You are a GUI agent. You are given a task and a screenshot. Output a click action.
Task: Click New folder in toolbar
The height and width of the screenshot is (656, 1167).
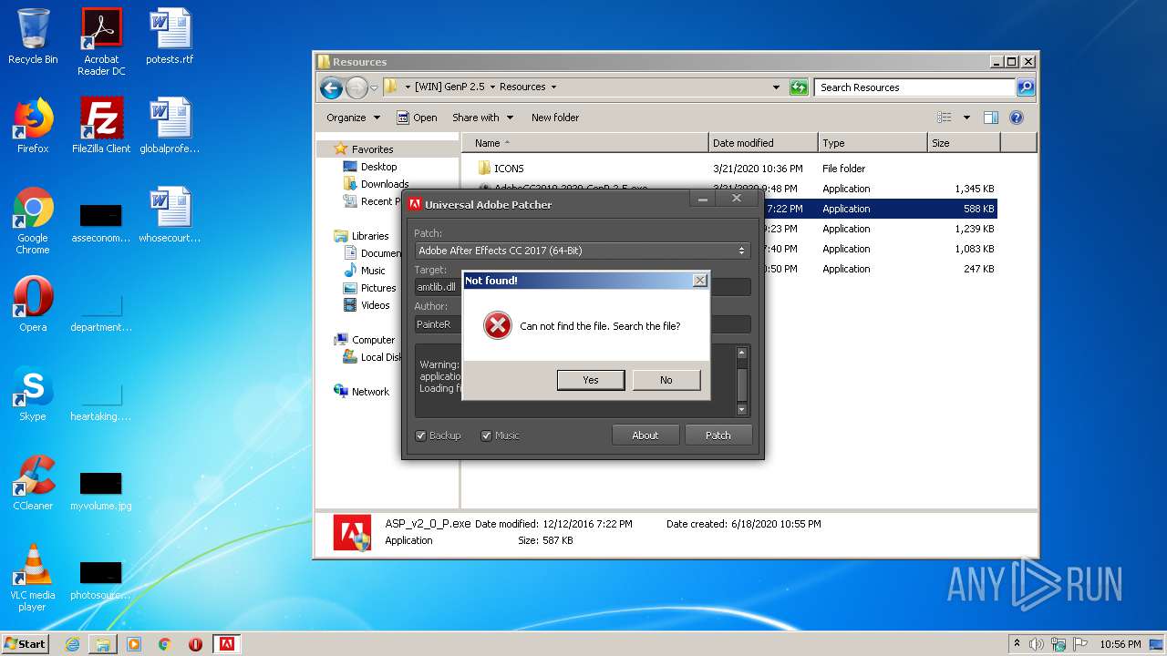[x=555, y=118]
